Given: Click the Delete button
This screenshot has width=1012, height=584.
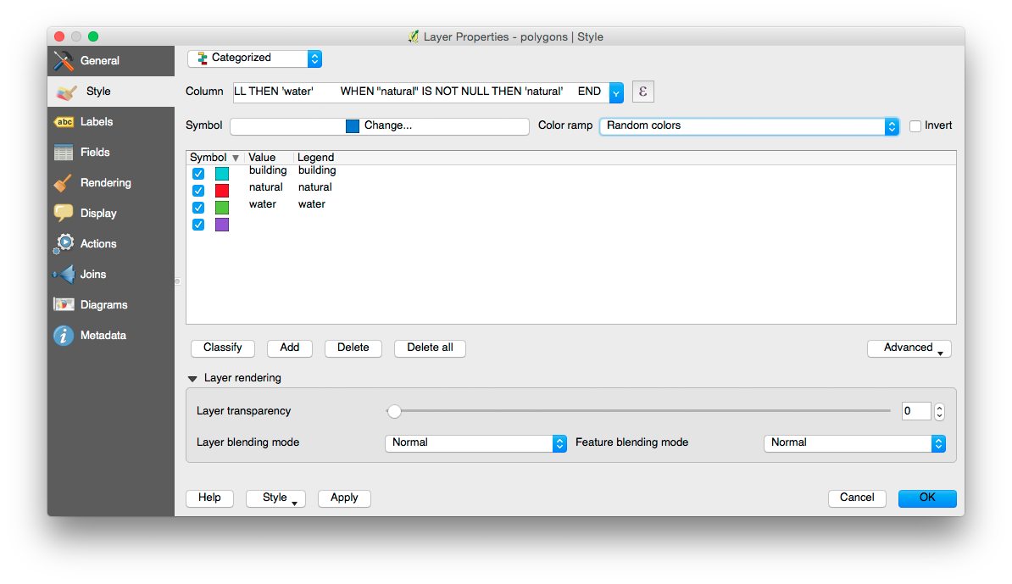Looking at the screenshot, I should [353, 348].
